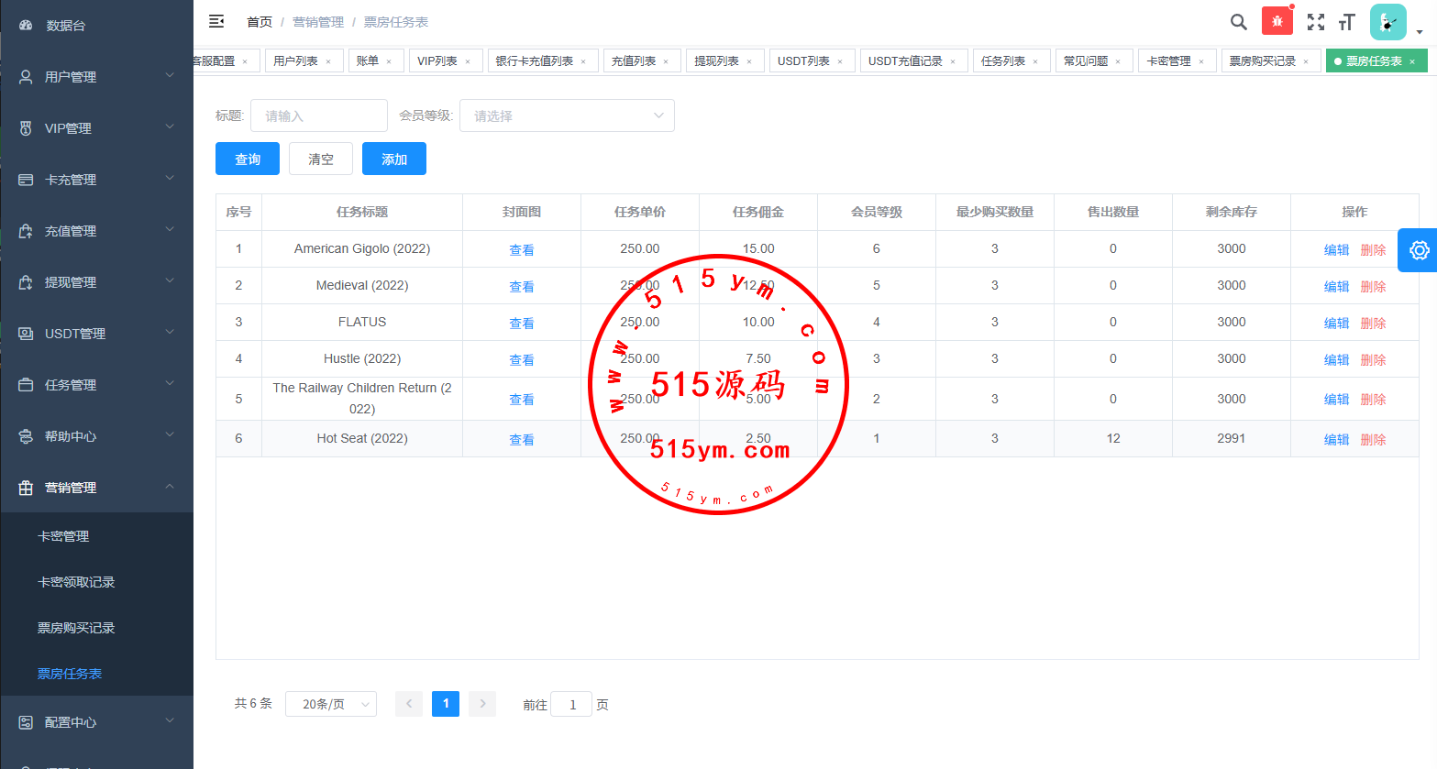The height and width of the screenshot is (769, 1437).
Task: Close the 任务列表 tab with its x
Action: [x=1035, y=61]
